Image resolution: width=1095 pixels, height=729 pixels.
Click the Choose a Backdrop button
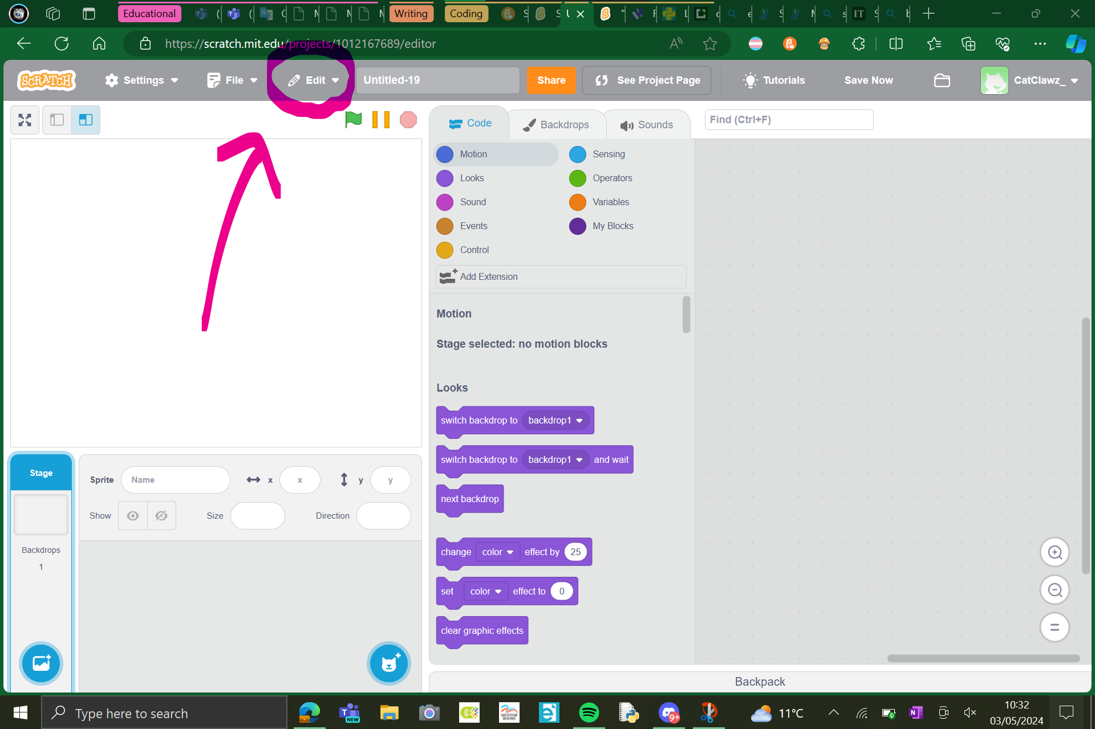click(x=41, y=663)
